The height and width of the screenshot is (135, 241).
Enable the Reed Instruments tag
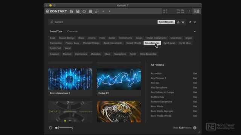pos(113,43)
